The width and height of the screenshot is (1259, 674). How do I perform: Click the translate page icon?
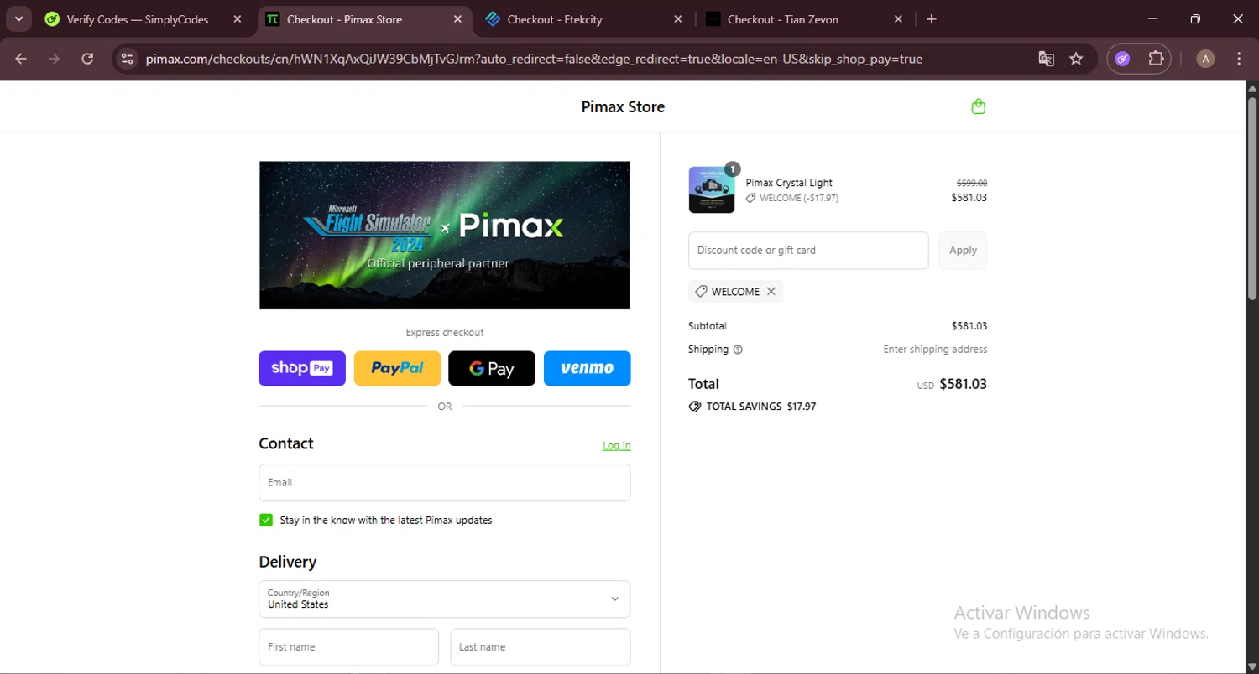[x=1046, y=59]
